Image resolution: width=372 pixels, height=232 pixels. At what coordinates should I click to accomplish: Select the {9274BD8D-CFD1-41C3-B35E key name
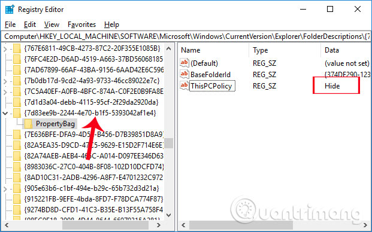tap(93, 210)
